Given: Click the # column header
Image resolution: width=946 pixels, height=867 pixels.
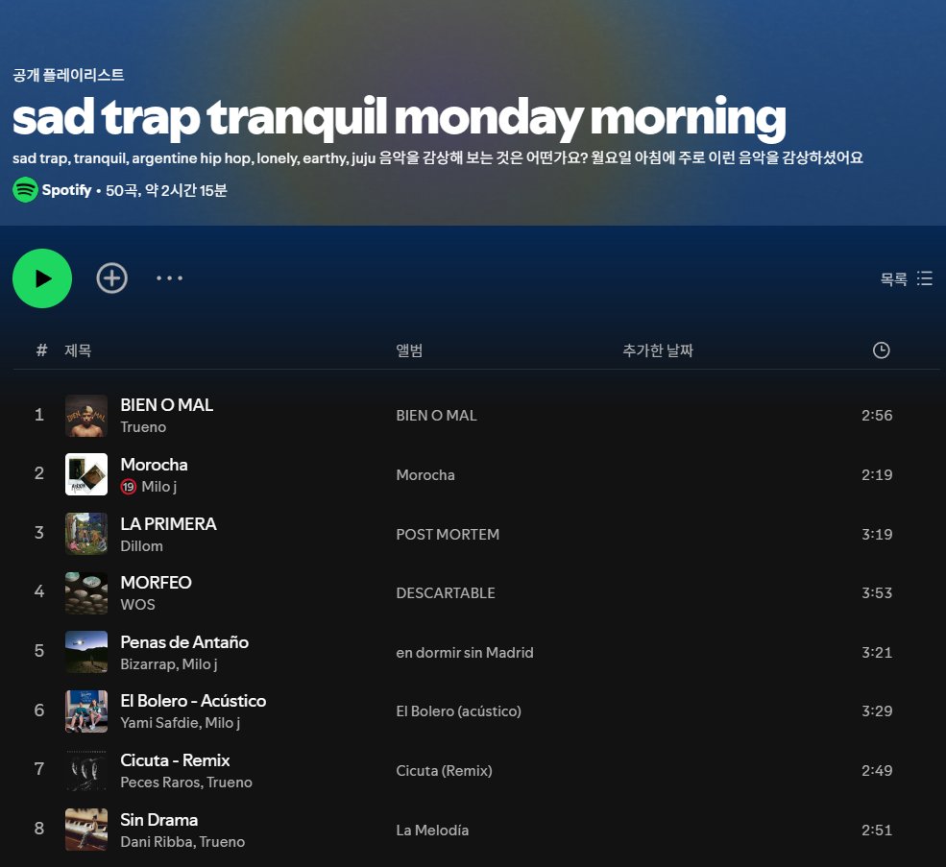Looking at the screenshot, I should coord(40,350).
